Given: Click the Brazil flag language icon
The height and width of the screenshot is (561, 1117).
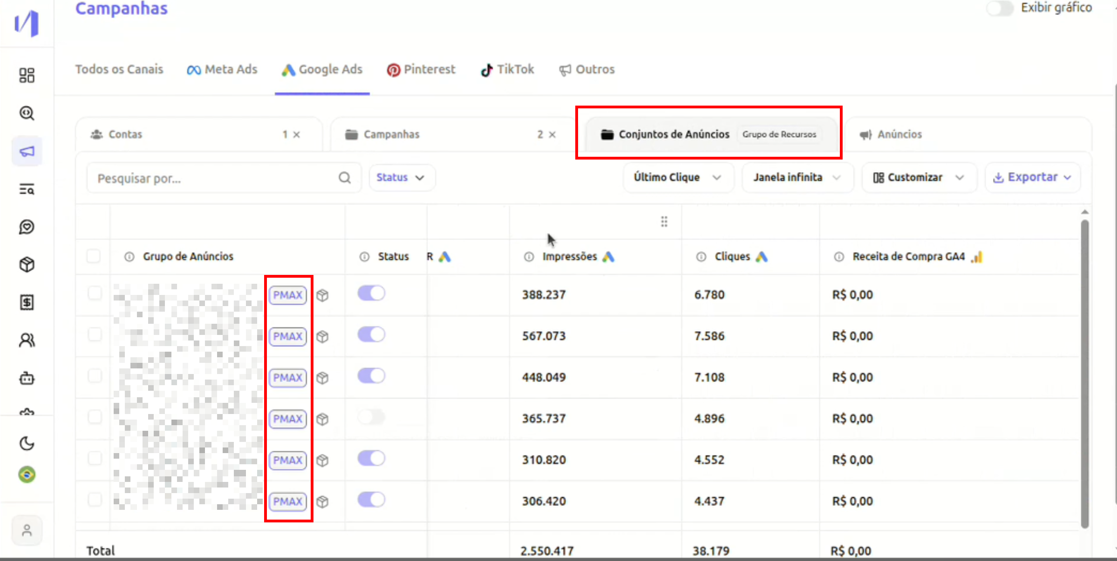Looking at the screenshot, I should (x=27, y=474).
